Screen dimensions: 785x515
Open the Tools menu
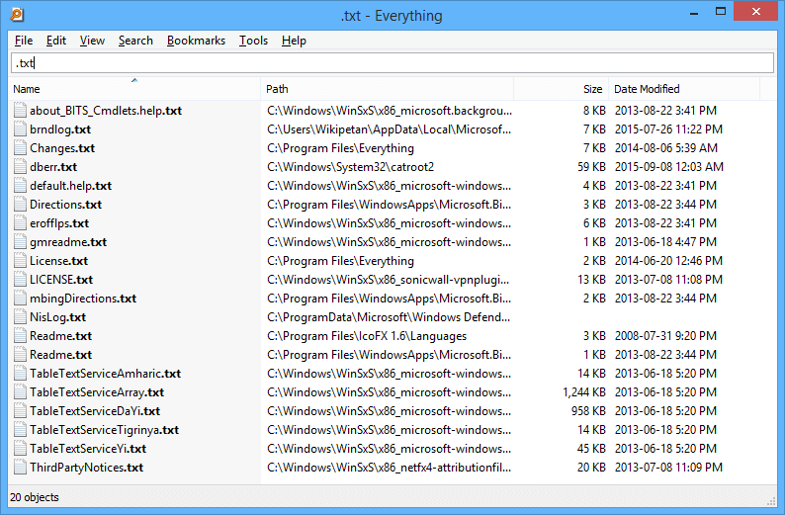(253, 41)
